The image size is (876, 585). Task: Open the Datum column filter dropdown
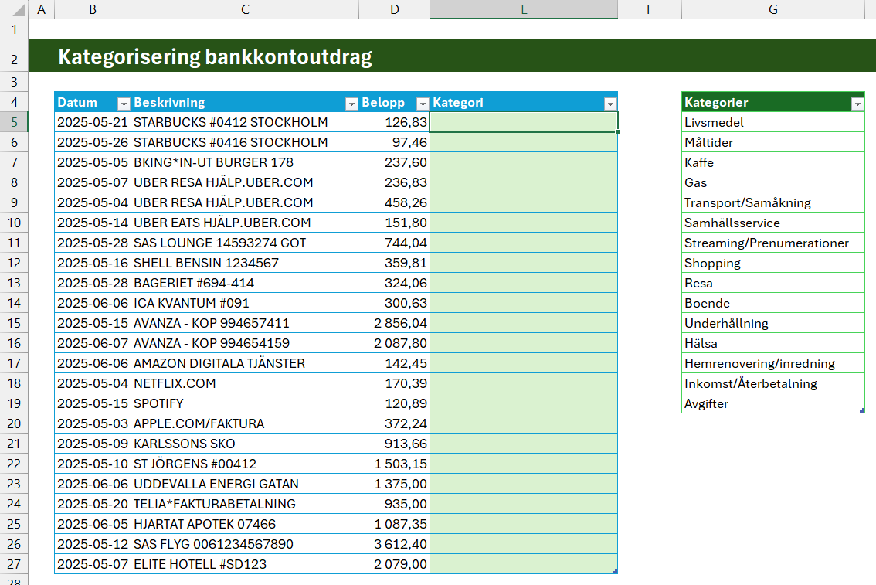pyautogui.click(x=124, y=104)
